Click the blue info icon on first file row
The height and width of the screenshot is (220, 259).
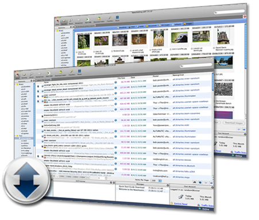115,82
